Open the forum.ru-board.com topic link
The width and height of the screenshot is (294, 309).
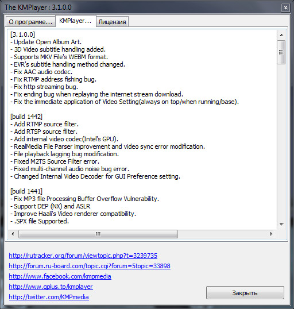point(90,266)
